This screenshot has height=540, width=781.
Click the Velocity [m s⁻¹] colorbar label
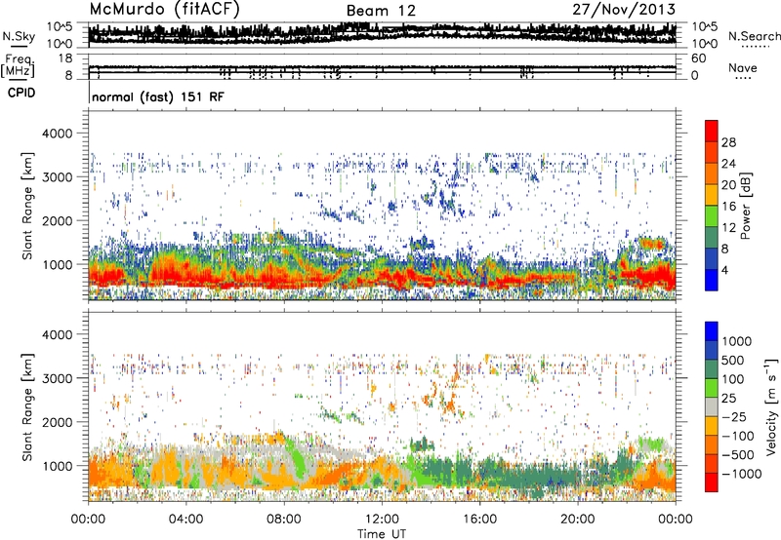[771, 406]
